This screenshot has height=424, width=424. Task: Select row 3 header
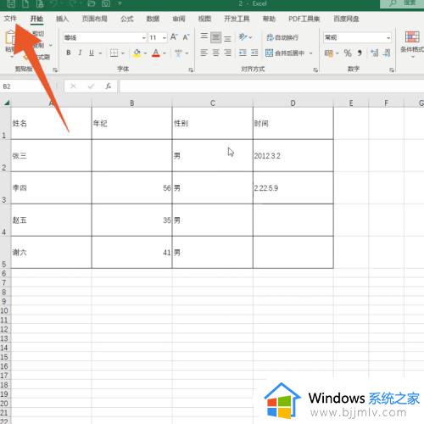pyautogui.click(x=5, y=187)
